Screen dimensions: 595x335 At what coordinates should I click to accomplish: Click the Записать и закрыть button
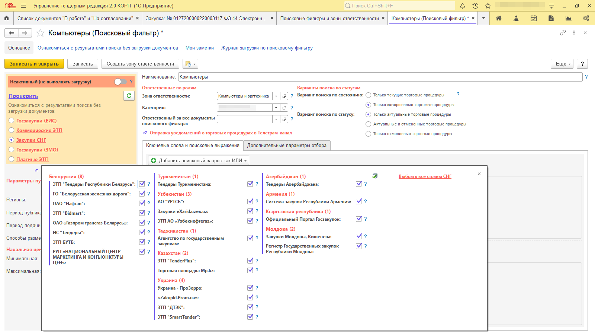[34, 64]
